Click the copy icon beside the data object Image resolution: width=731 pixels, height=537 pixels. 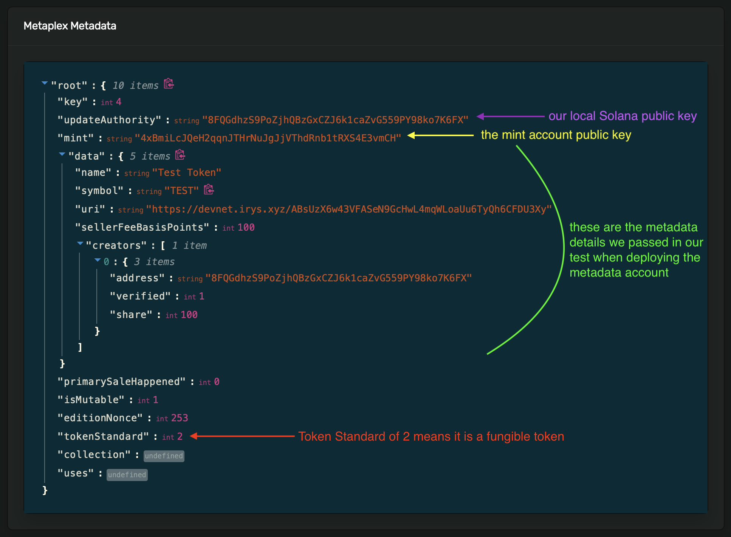180,155
